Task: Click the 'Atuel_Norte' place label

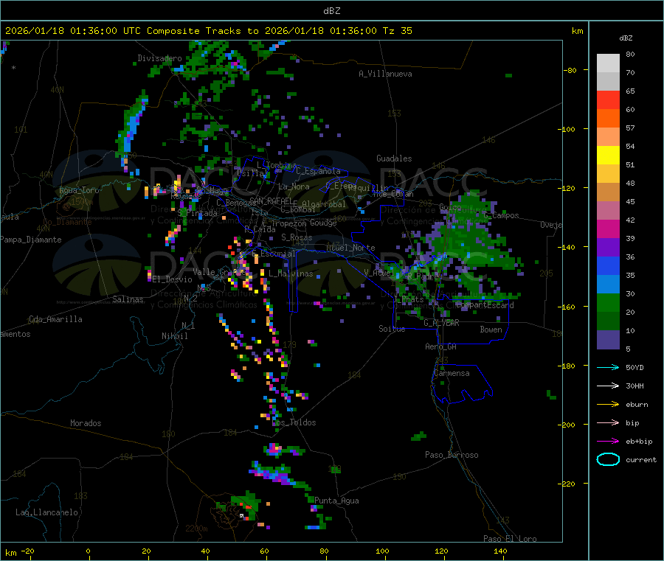Action: pyautogui.click(x=350, y=248)
